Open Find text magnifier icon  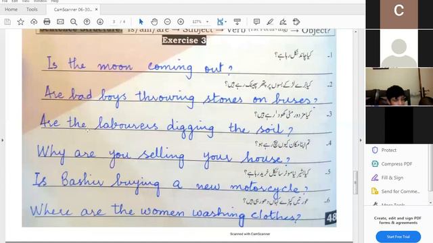click(74, 22)
